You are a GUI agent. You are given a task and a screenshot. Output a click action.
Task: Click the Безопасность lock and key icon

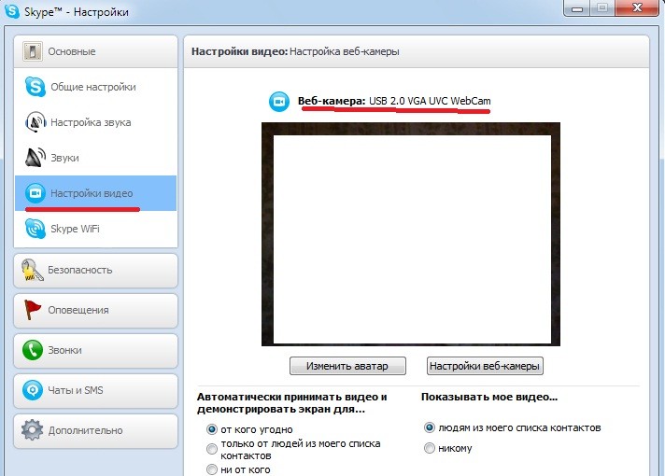coord(33,270)
